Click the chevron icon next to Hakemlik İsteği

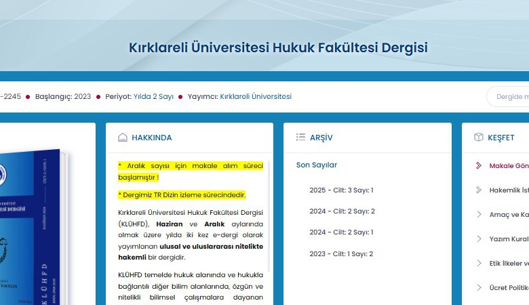(479, 190)
